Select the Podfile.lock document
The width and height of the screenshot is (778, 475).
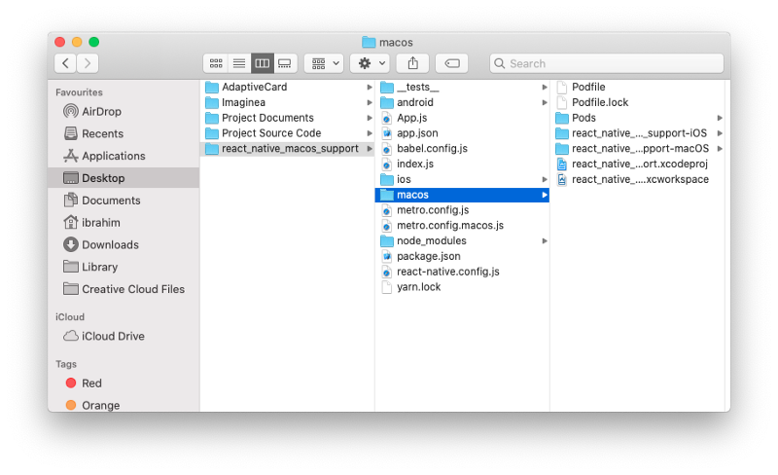pos(637,102)
